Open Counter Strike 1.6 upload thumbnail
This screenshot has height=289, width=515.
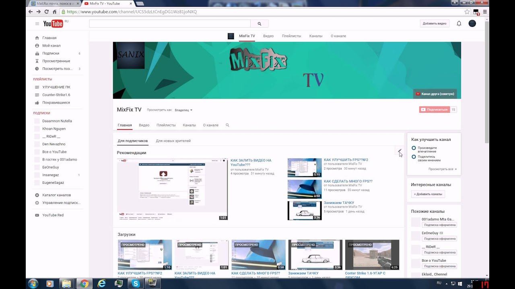pos(372,255)
